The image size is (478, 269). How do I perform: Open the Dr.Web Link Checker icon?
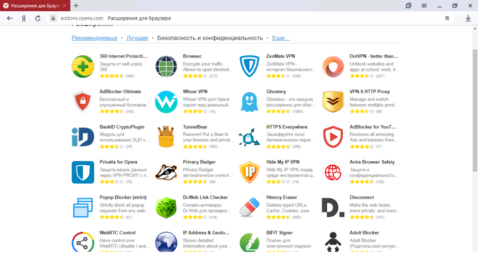pos(166,208)
